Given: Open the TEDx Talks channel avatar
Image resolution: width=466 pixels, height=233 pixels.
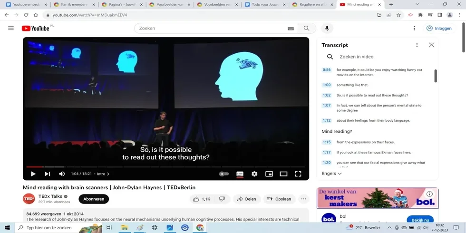Looking at the screenshot, I should click(x=29, y=199).
